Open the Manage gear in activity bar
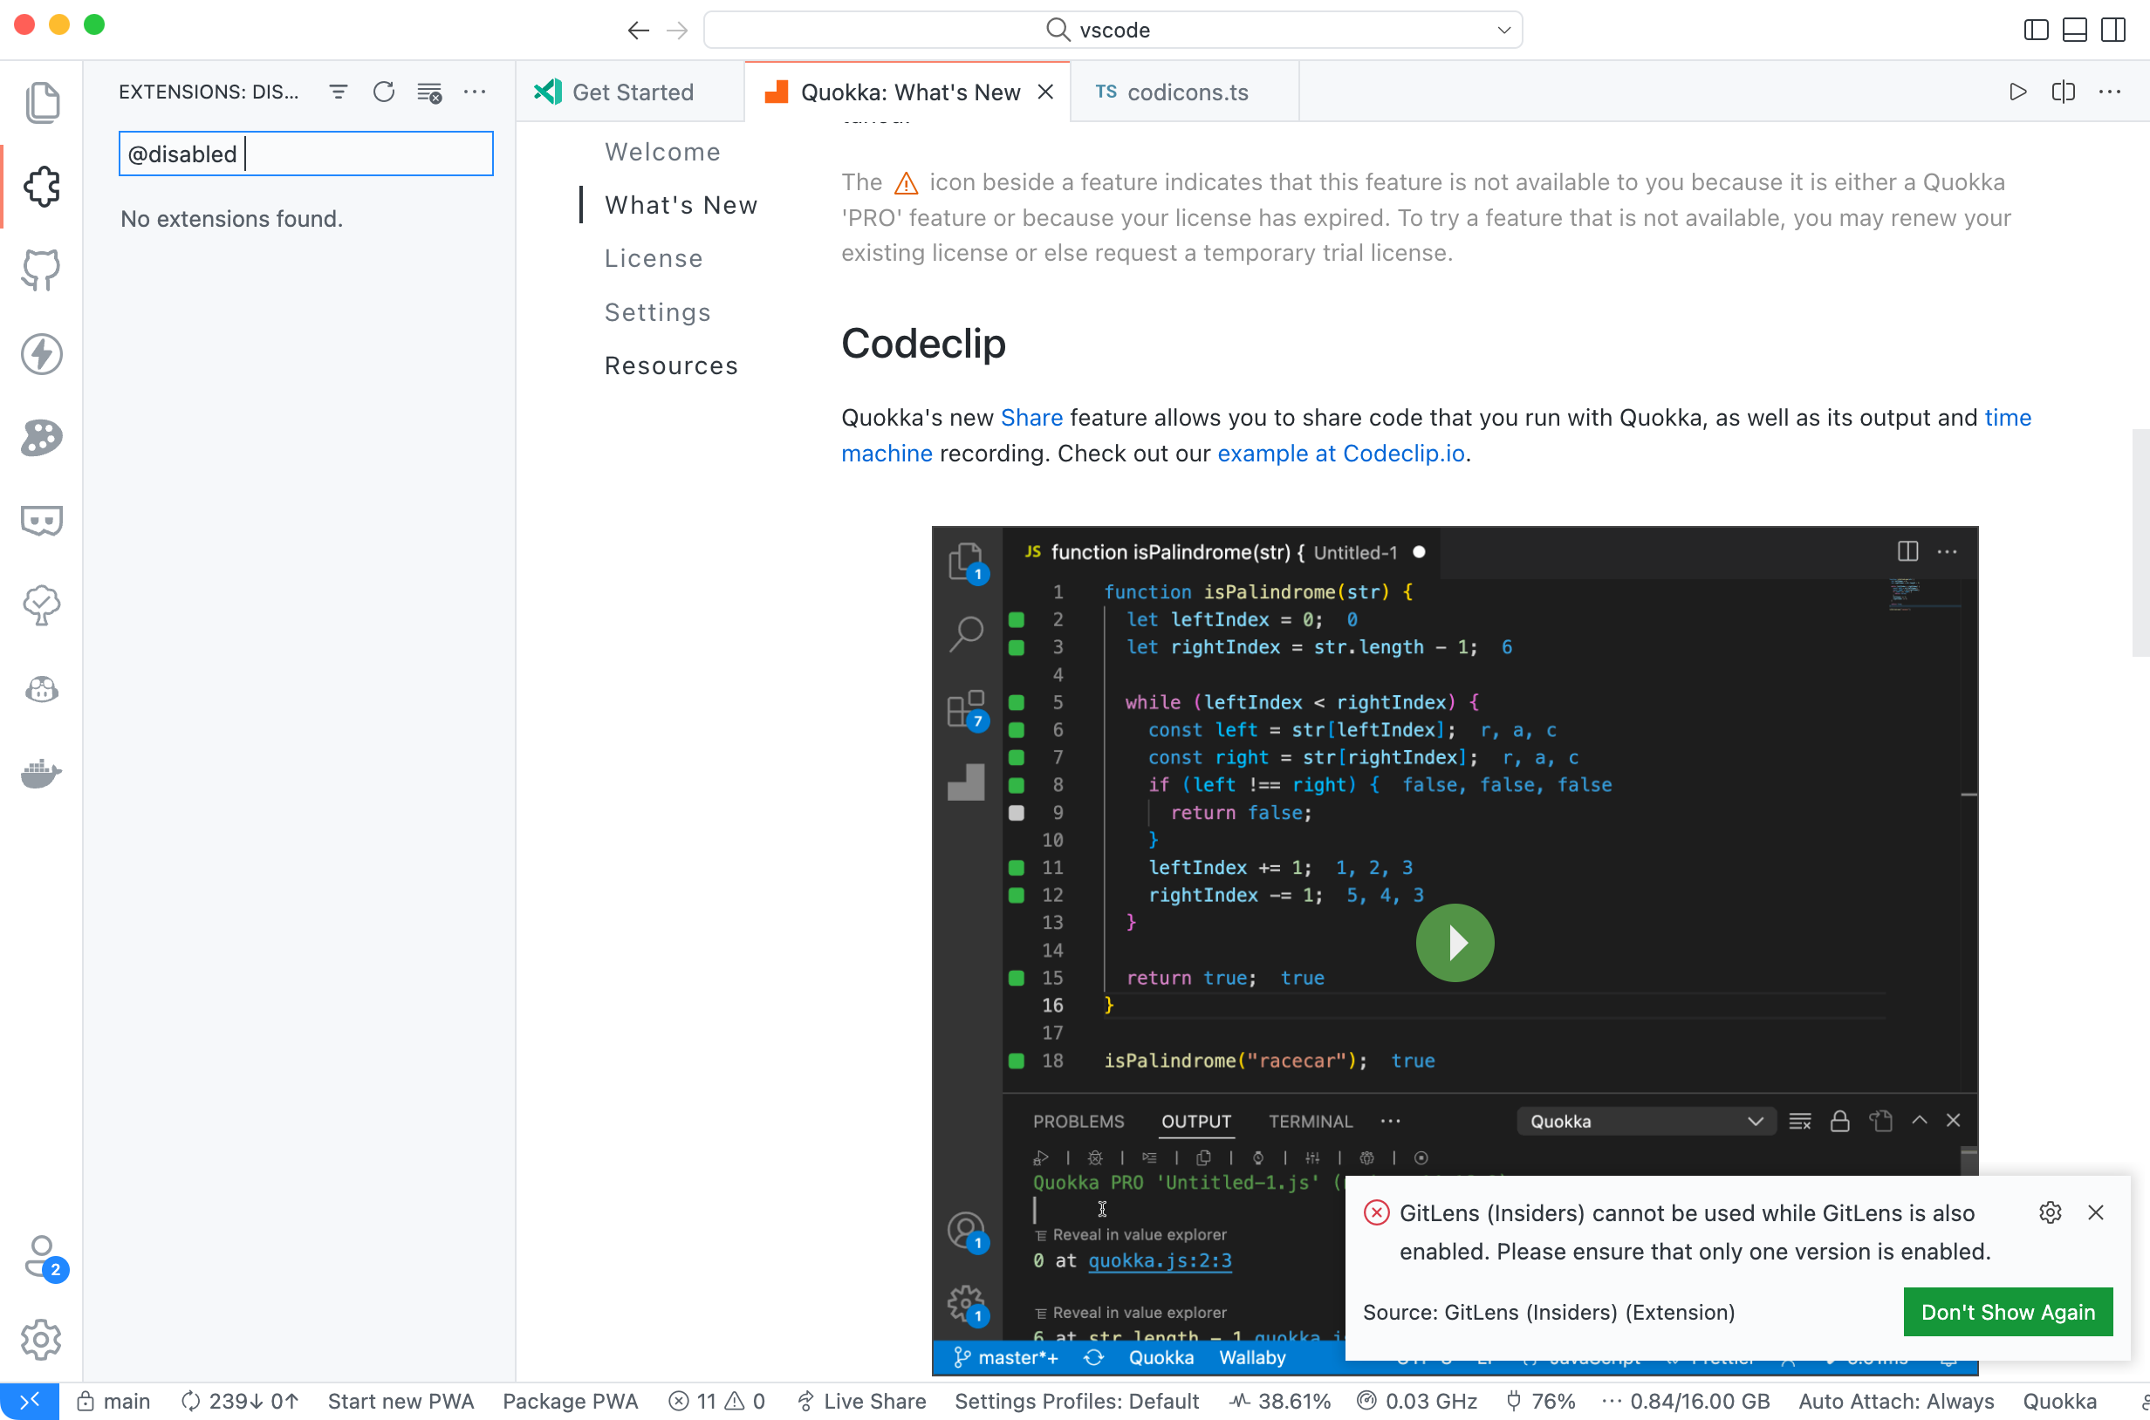Screen dimensions: 2150x1420 coord(42,1339)
